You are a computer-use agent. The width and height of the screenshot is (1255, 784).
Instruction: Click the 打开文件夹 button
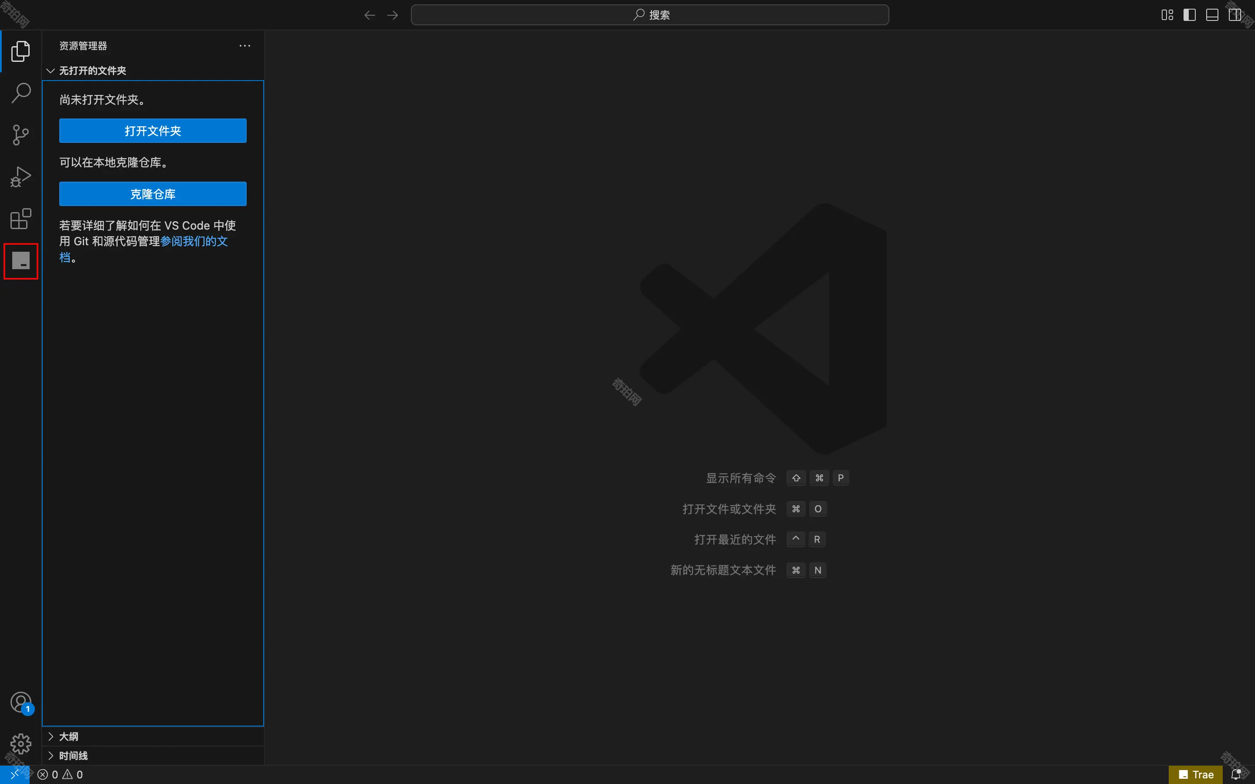pyautogui.click(x=153, y=131)
